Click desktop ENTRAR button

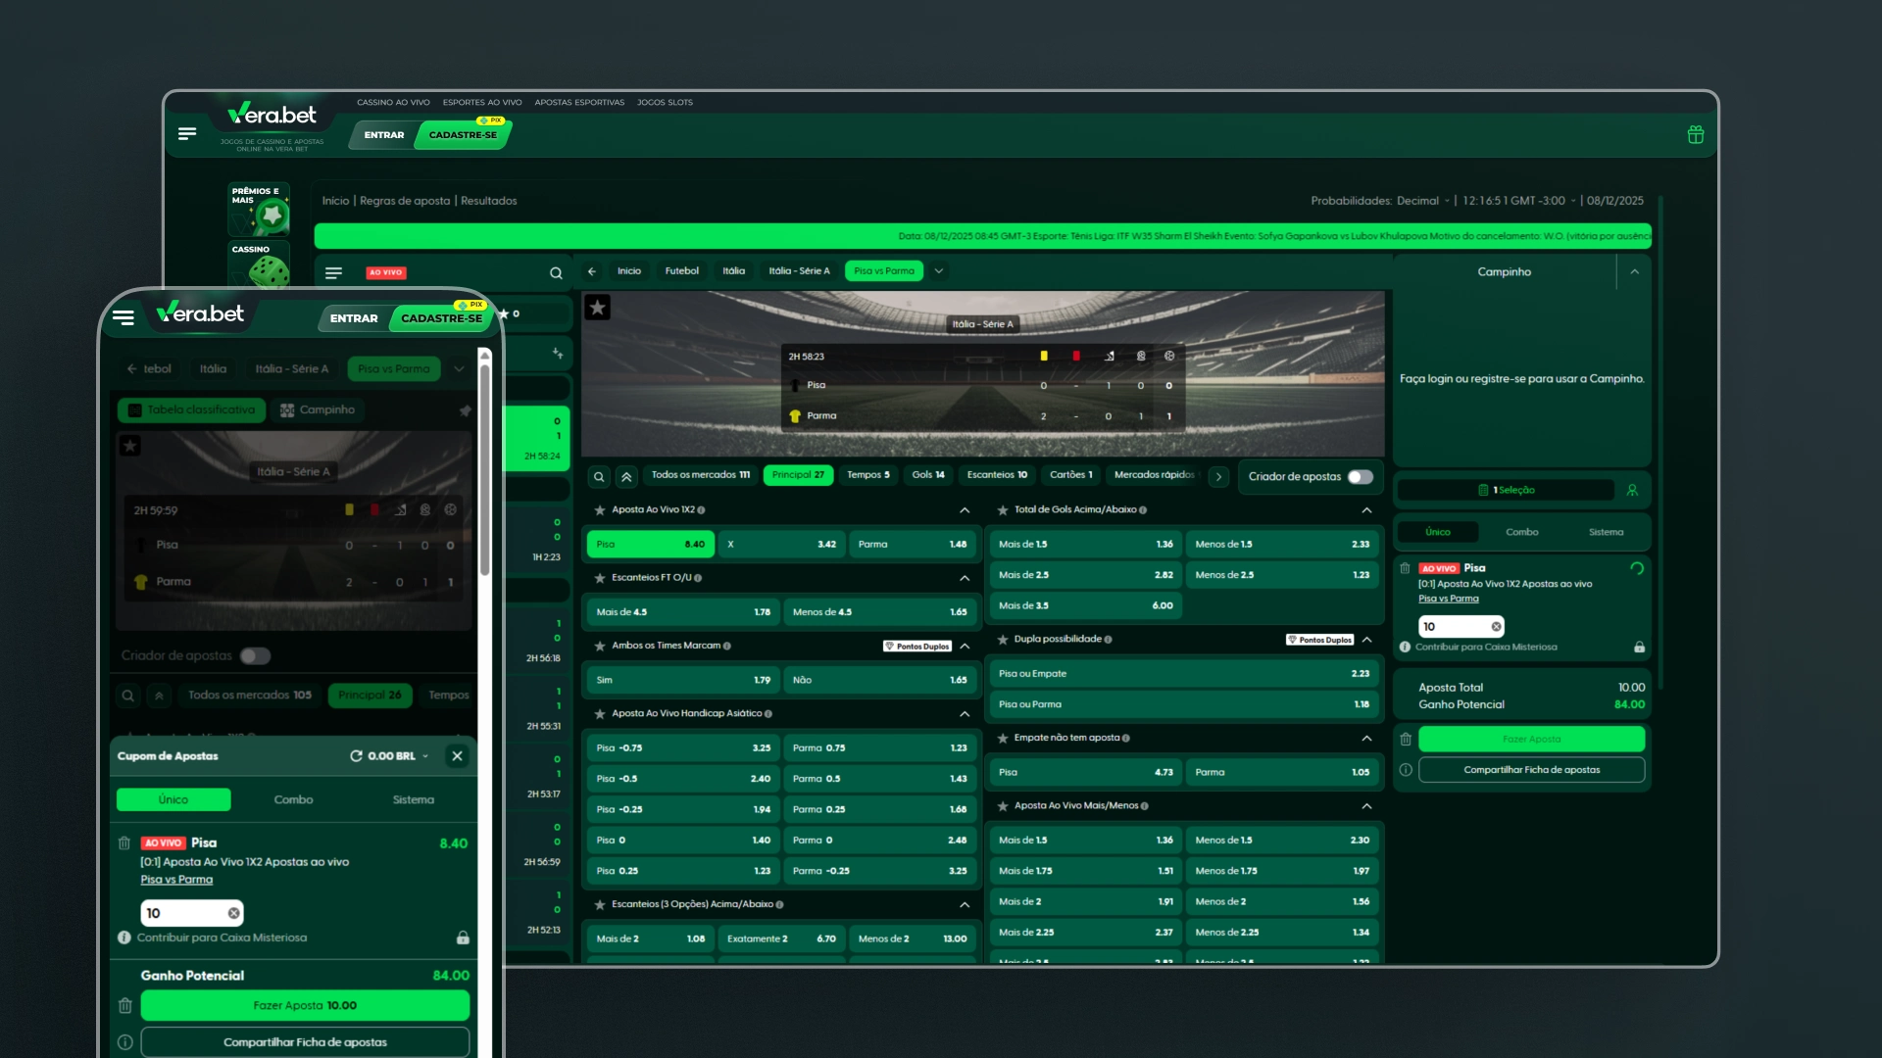coord(384,135)
